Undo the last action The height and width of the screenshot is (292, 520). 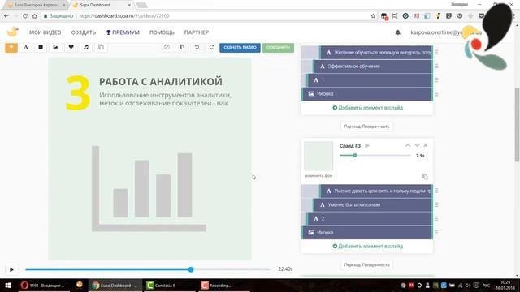click(197, 47)
